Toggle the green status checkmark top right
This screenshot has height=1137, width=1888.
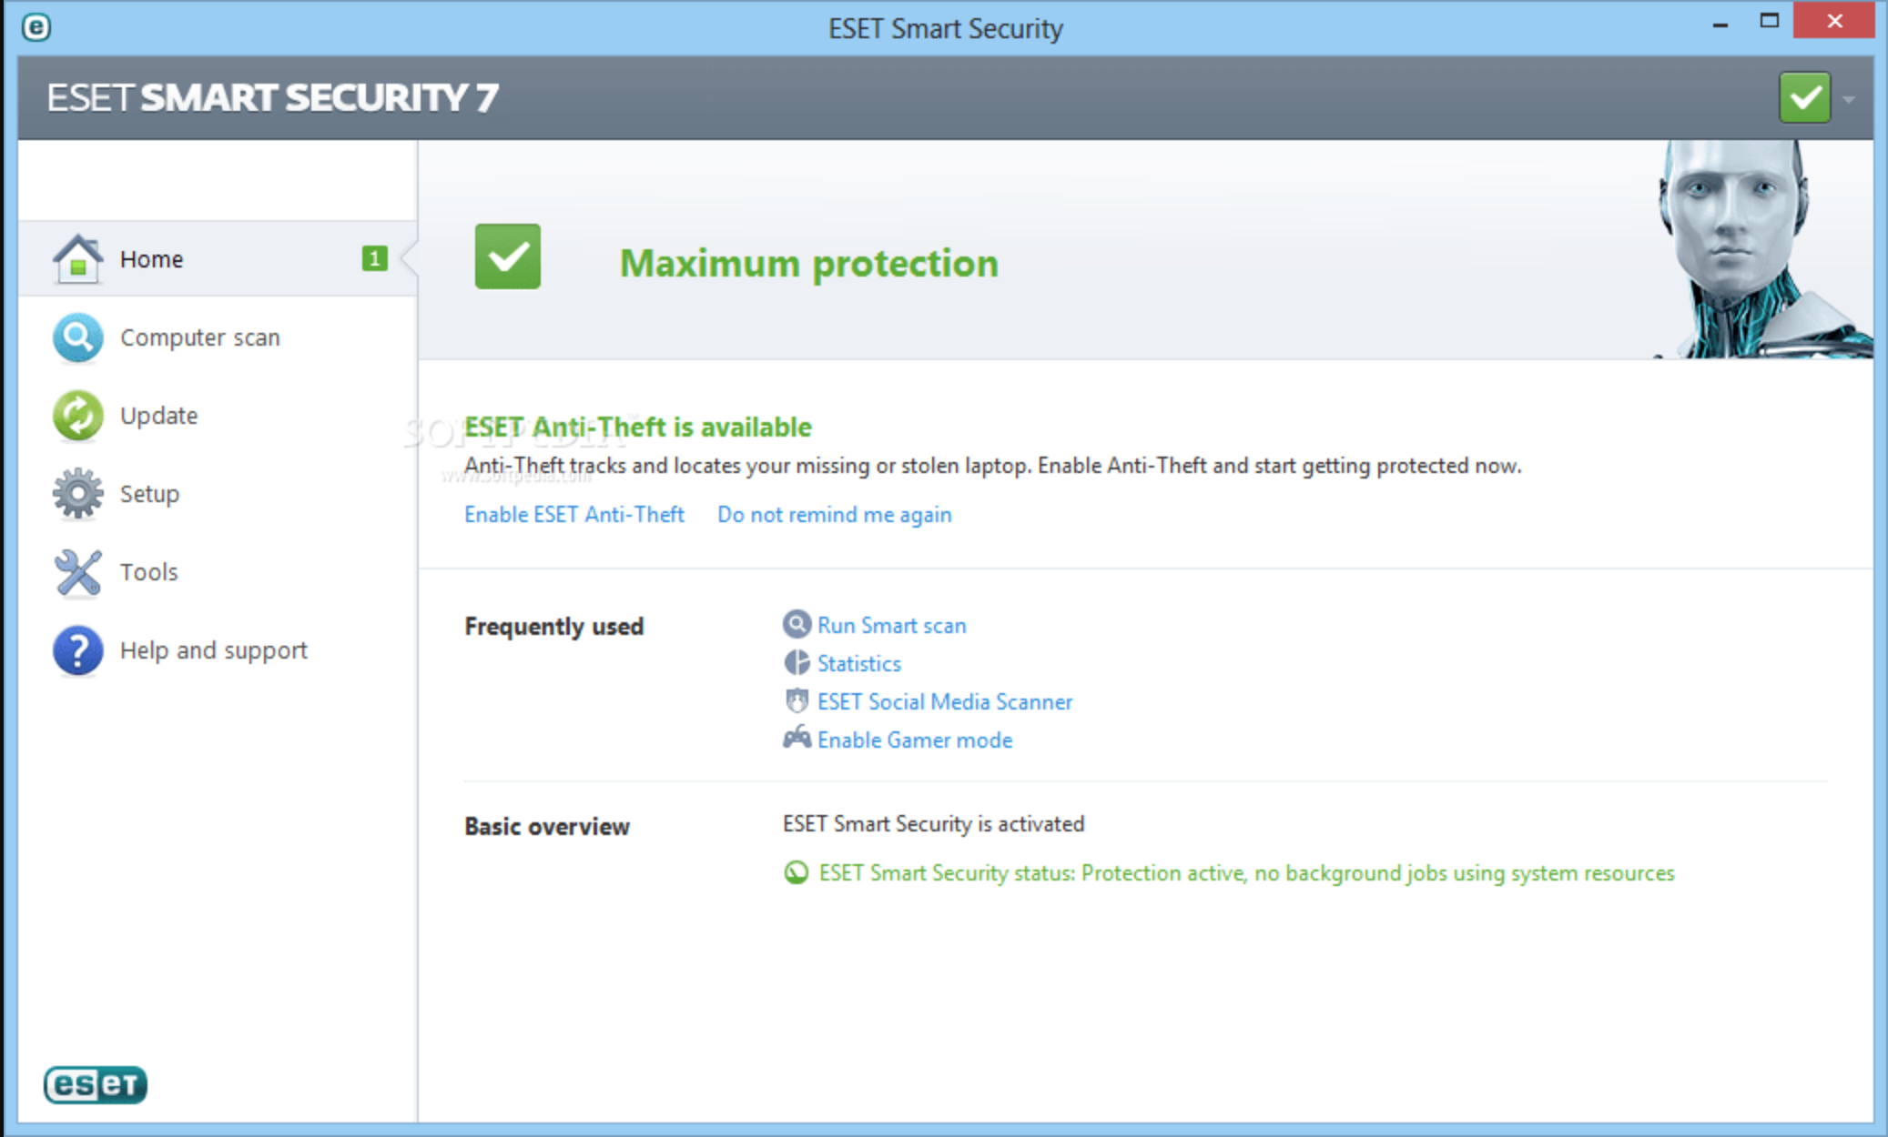tap(1806, 98)
